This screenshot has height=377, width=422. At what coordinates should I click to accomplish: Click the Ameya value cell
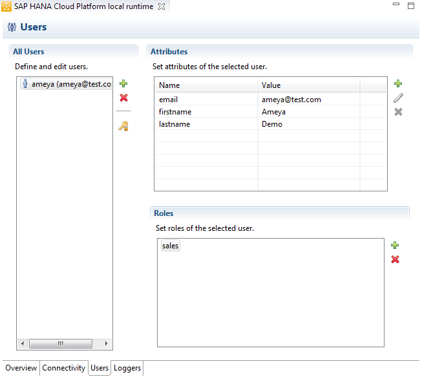(309, 112)
